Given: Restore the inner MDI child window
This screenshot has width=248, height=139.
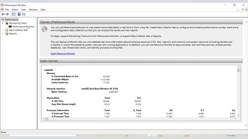Looking at the screenshot, I should [243, 10].
